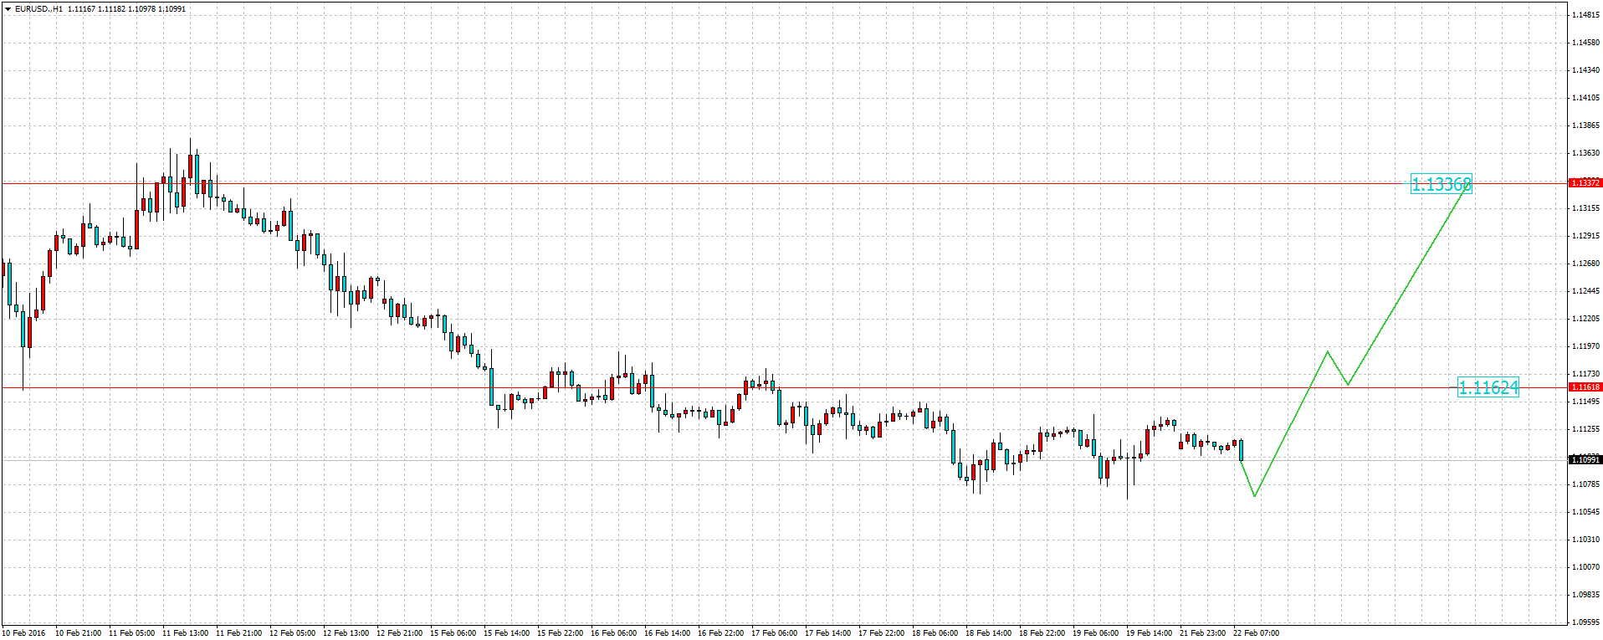Click the 1.13630 price scale label

point(1585,153)
